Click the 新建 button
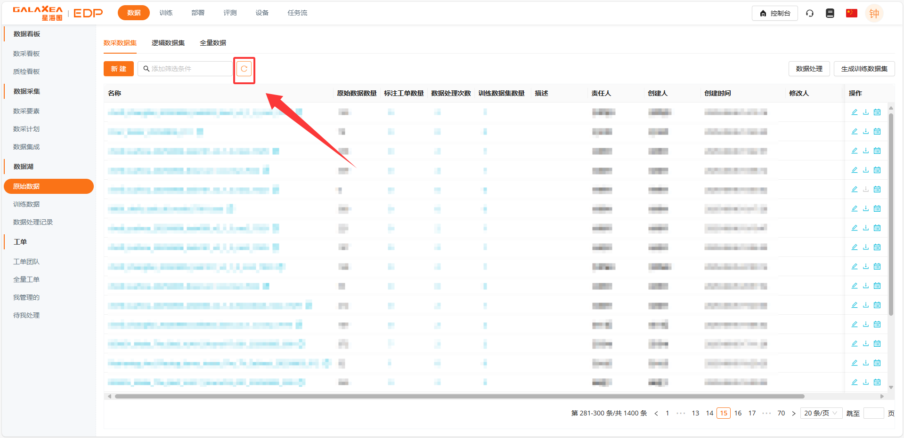The width and height of the screenshot is (904, 438). click(x=118, y=69)
